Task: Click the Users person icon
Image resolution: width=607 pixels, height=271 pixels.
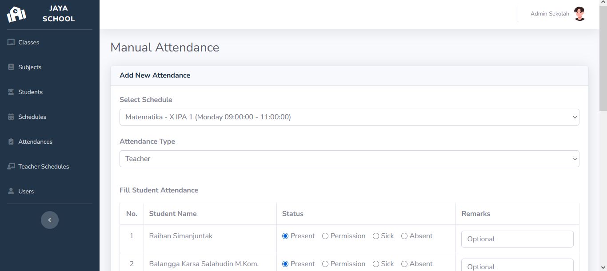Action: click(x=11, y=192)
